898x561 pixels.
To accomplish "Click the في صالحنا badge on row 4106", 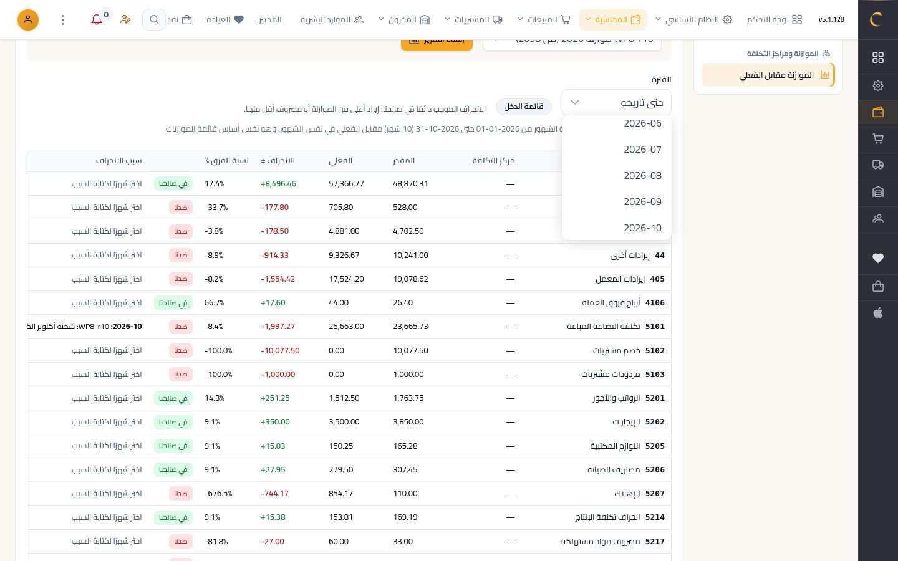I will (173, 303).
